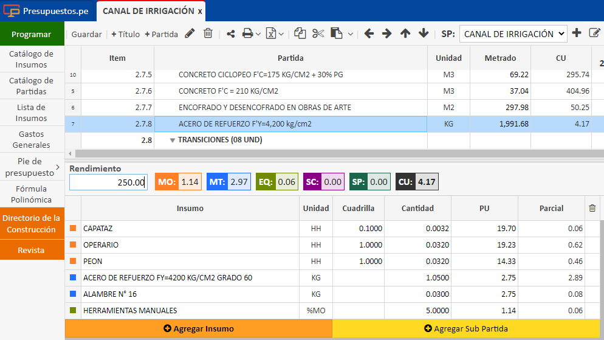The width and height of the screenshot is (604, 340).
Task: Click the left arrow outdent icon
Action: (x=369, y=34)
